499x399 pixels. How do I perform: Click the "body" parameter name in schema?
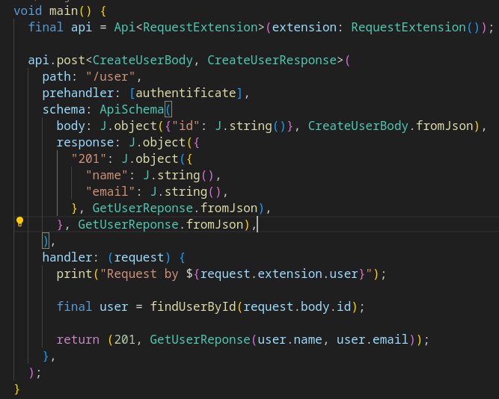pyautogui.click(x=70, y=126)
